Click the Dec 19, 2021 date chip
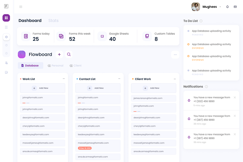The height and width of the screenshot is (162, 243). coord(85,148)
